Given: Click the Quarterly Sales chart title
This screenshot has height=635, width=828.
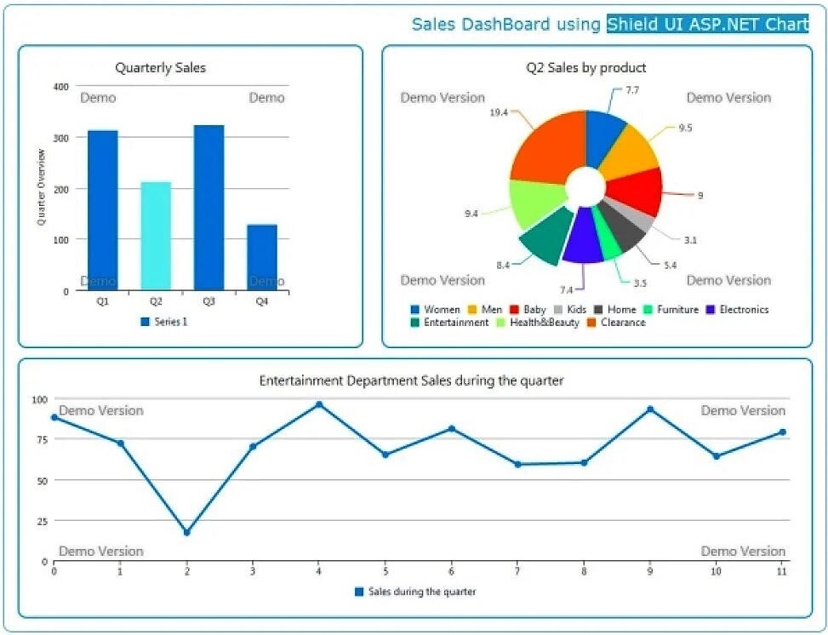Looking at the screenshot, I should pos(161,67).
